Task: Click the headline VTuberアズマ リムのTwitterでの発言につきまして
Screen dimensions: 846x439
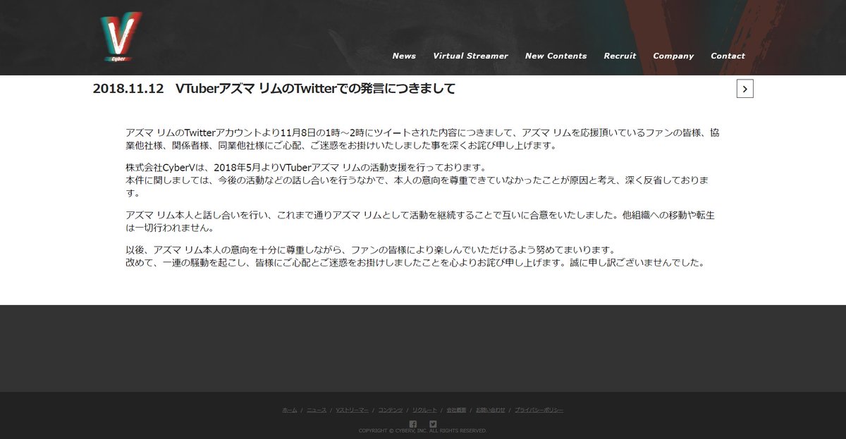Action: (x=315, y=89)
